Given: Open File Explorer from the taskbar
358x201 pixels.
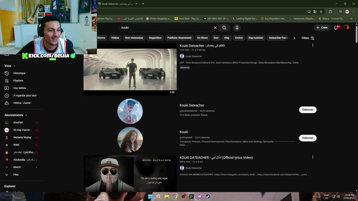Looking at the screenshot, I should [x=167, y=197].
